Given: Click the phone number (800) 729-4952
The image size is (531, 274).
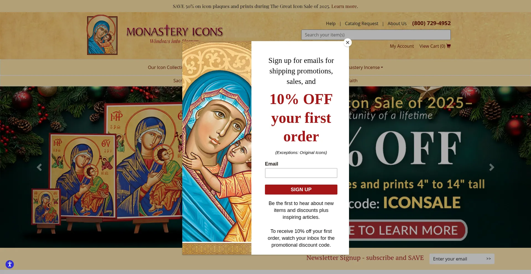Looking at the screenshot, I should pos(431,23).
